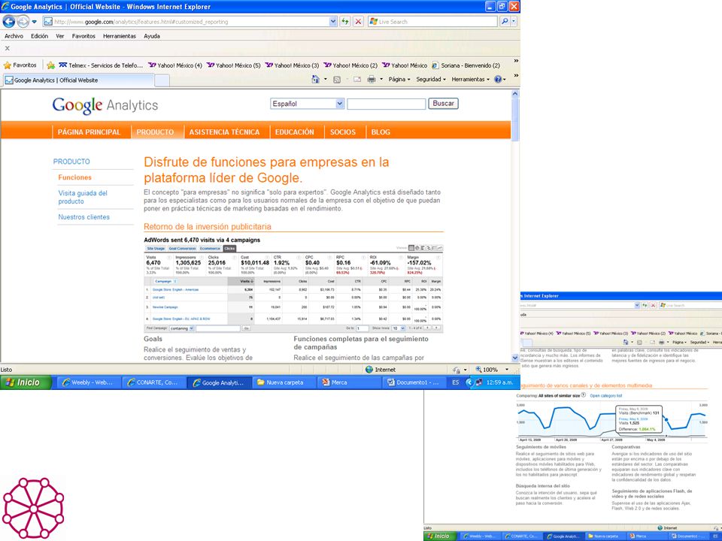
Task: Click the Buscar button
Action: (x=443, y=104)
